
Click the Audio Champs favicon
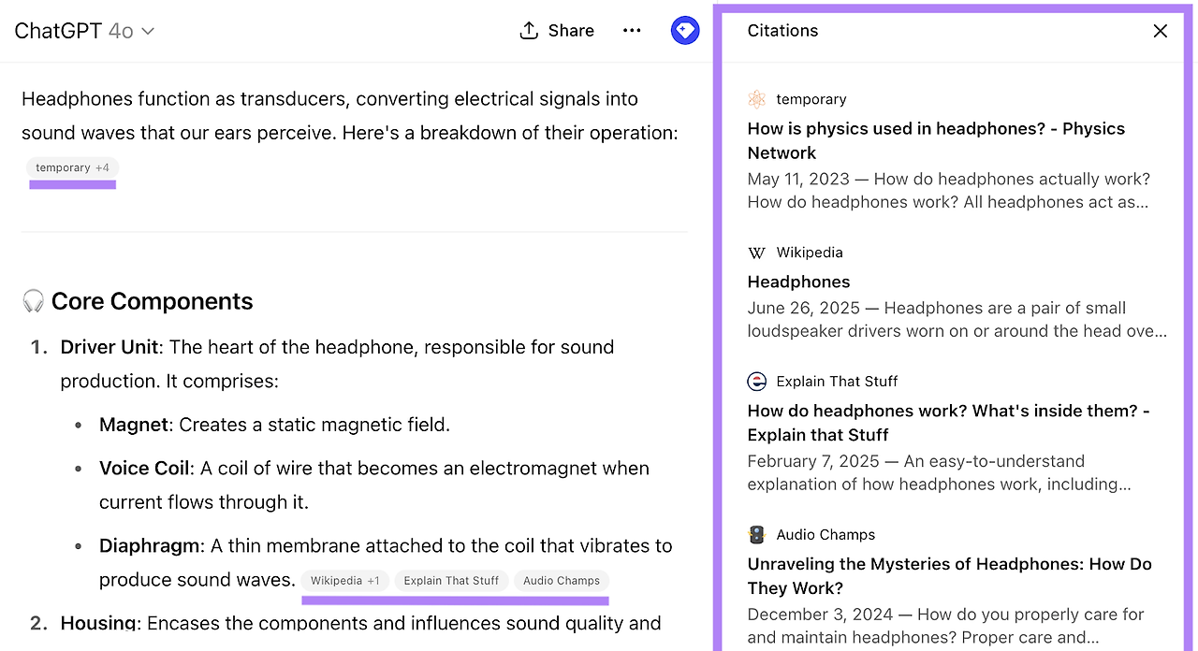(x=757, y=535)
